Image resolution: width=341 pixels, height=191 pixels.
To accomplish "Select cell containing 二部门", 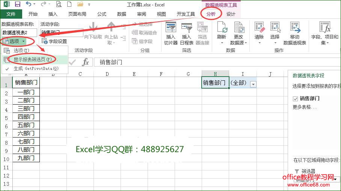I will [x=26, y=101].
